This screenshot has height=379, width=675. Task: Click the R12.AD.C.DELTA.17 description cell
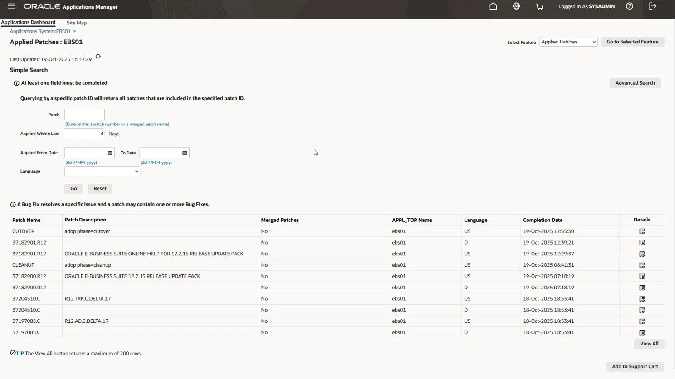[x=87, y=321]
